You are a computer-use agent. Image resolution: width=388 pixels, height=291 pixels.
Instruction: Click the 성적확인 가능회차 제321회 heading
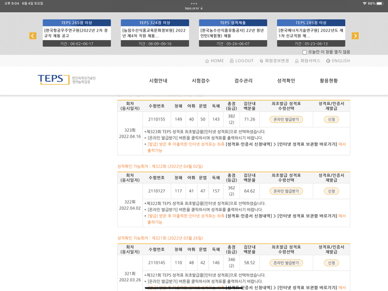coord(160,238)
